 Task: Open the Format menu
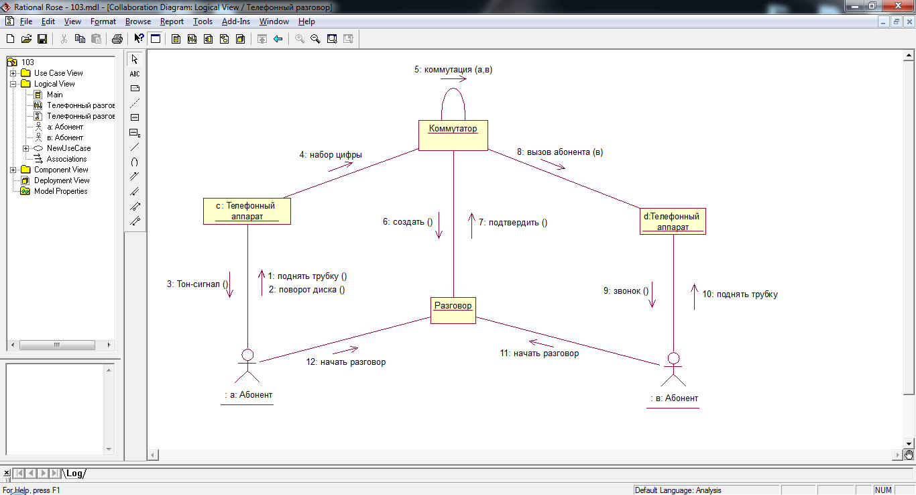pos(103,21)
